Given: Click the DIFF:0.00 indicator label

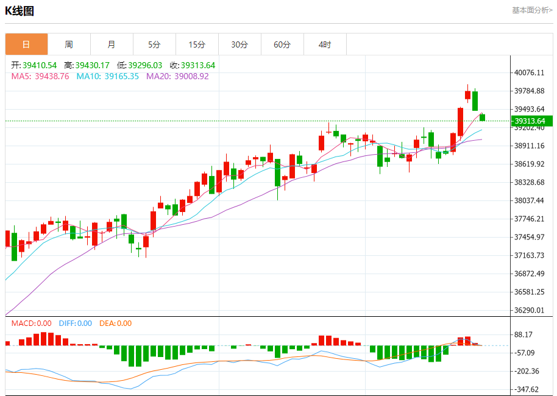Looking at the screenshot, I should click(76, 324).
